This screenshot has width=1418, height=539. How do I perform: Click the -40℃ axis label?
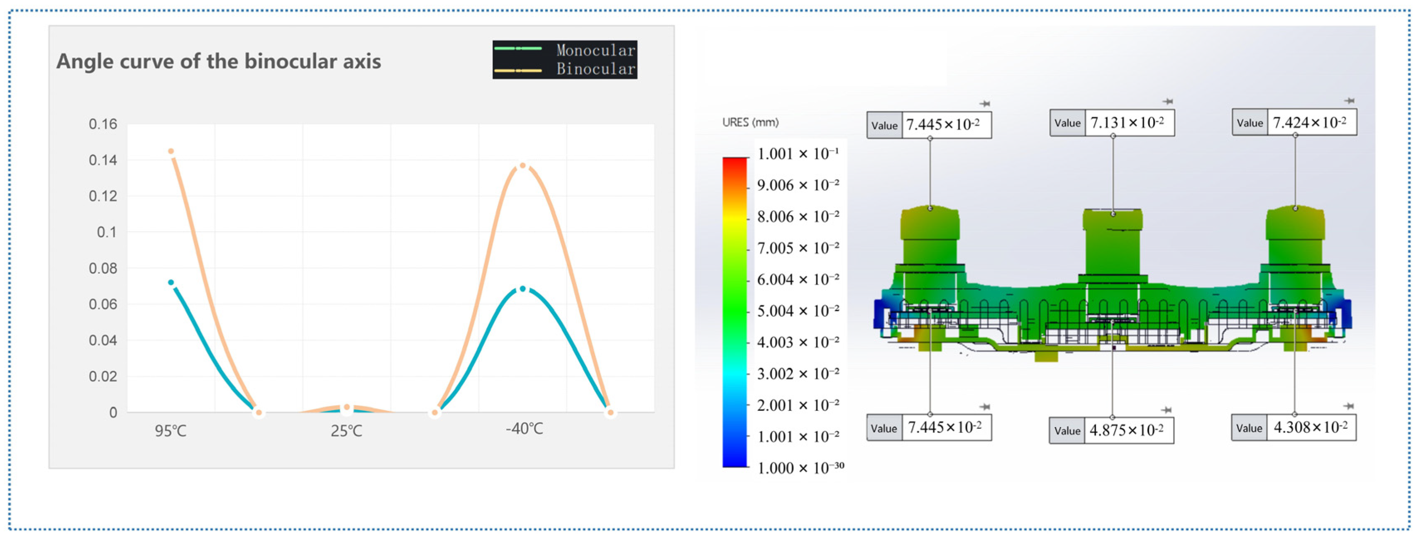524,429
